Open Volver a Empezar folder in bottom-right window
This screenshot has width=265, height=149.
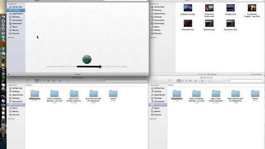[196, 96]
